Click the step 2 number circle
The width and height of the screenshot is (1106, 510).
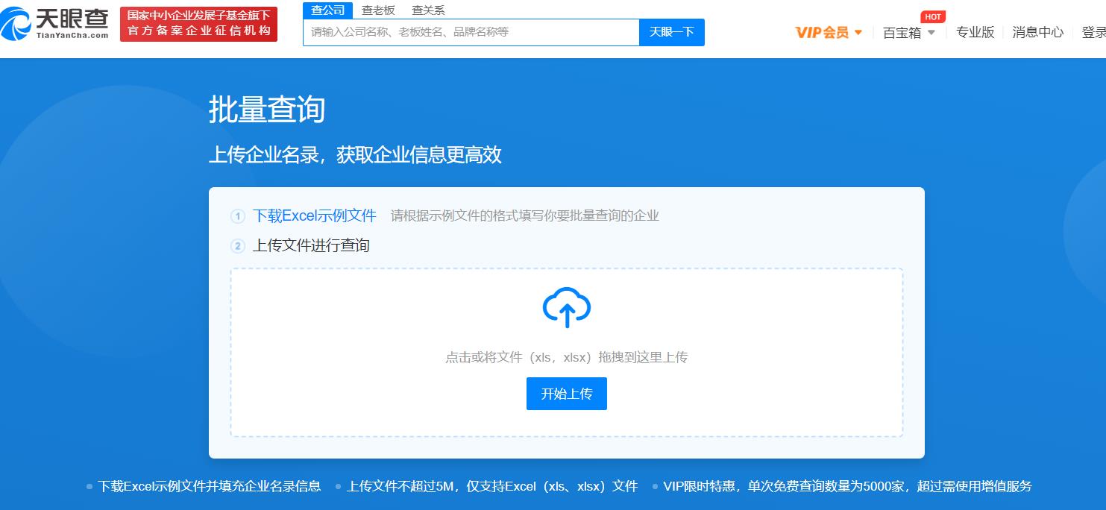click(x=238, y=246)
